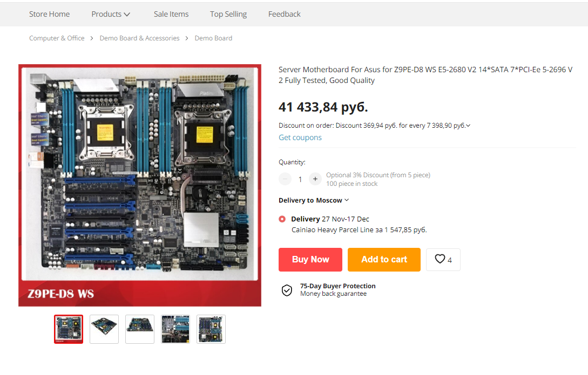Click the main Z9PE-D8 WS product image

pos(140,185)
